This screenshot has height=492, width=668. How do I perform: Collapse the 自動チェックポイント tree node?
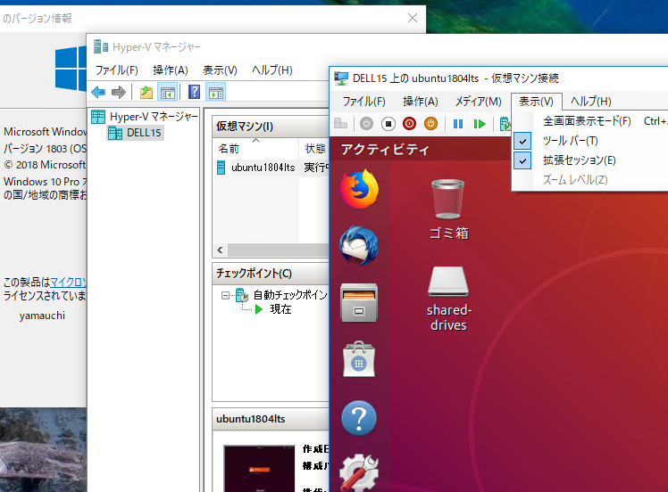point(225,295)
